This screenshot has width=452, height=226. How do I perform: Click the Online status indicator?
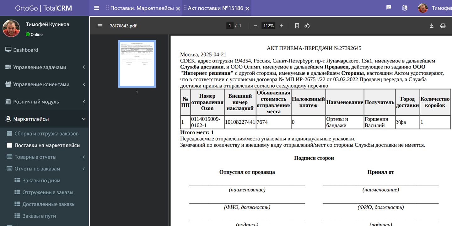(x=34, y=35)
